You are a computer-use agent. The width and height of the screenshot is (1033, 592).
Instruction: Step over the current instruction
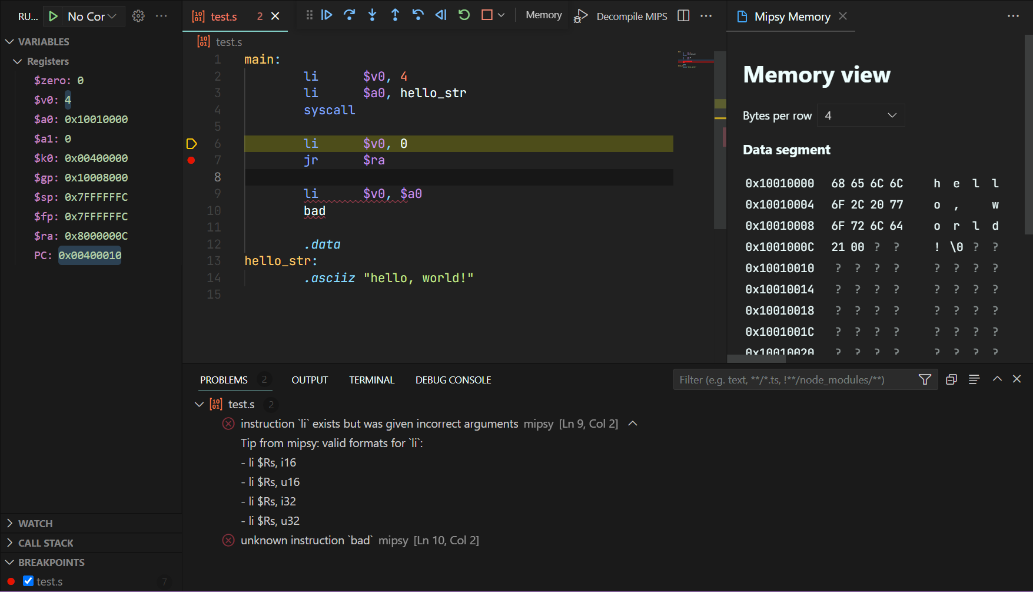(350, 15)
